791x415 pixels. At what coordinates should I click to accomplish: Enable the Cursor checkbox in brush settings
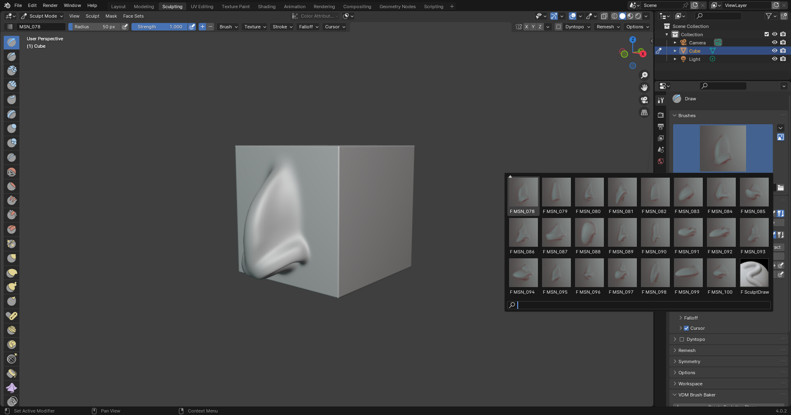pos(686,328)
